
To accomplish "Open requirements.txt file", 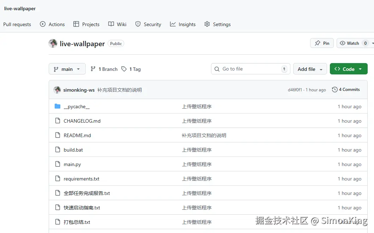I will 82,179.
